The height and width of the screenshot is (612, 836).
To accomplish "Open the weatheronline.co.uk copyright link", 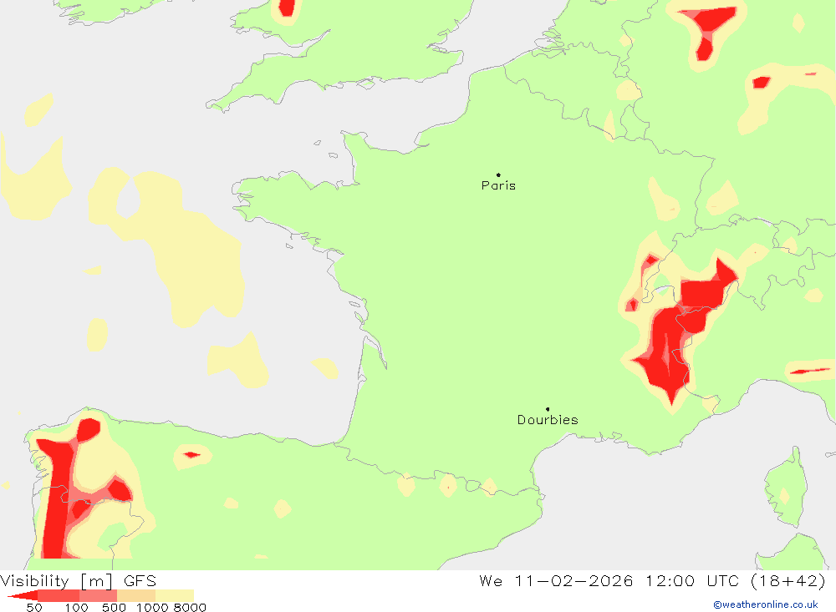I will pyautogui.click(x=766, y=604).
